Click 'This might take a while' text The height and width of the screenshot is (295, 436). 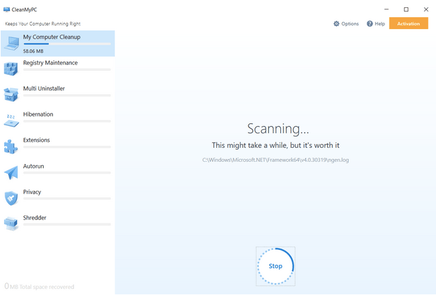[x=275, y=145]
